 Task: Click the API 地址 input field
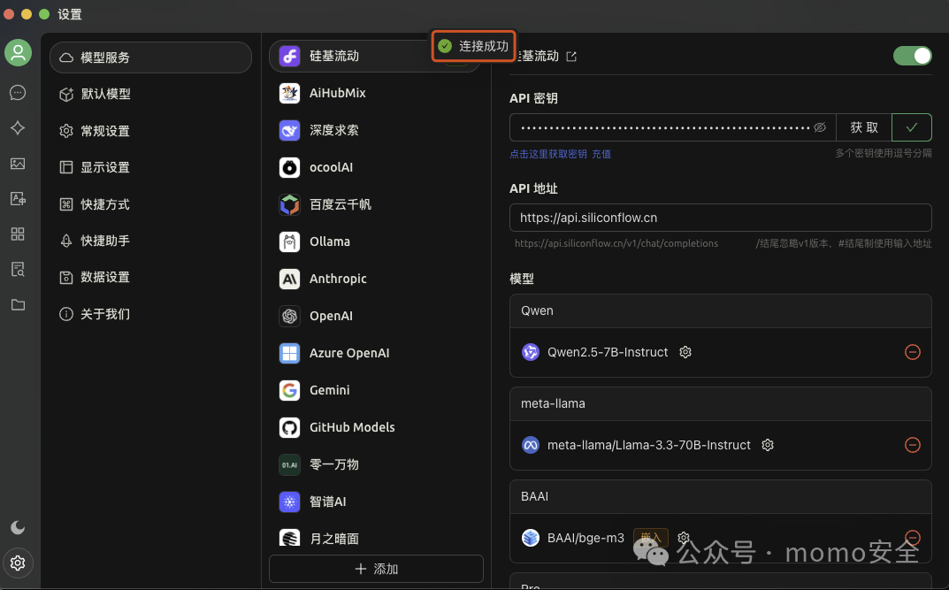[x=720, y=218]
